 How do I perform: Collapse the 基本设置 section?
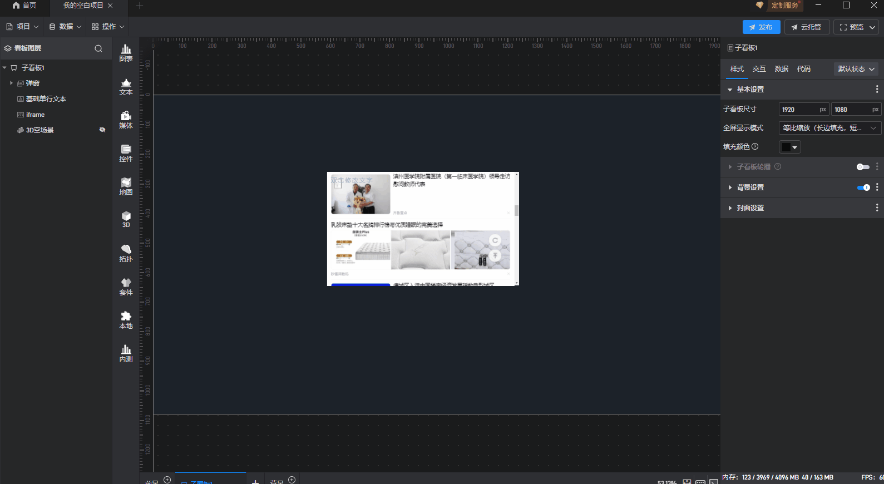pyautogui.click(x=730, y=90)
